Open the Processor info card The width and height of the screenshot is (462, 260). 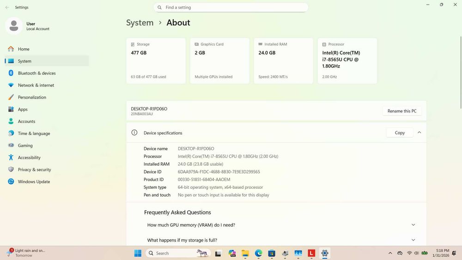pos(347,61)
